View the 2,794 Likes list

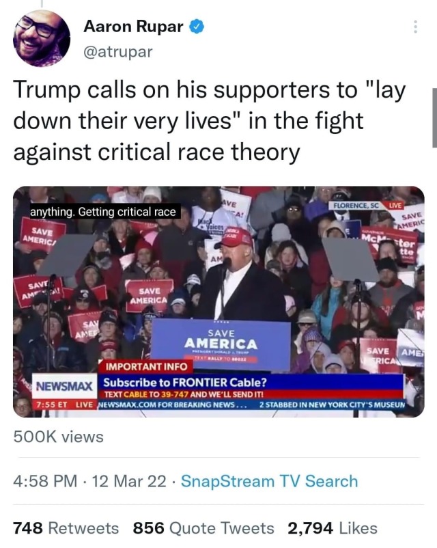pyautogui.click(x=333, y=528)
